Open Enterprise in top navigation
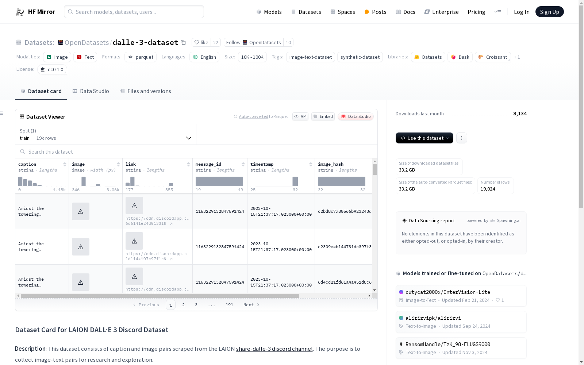The height and width of the screenshot is (365, 584). tap(441, 12)
